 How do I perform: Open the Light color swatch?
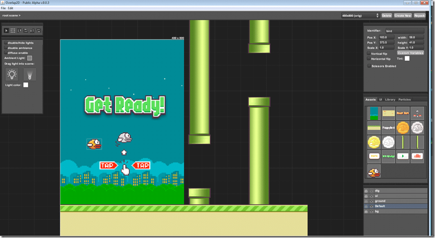[26, 85]
